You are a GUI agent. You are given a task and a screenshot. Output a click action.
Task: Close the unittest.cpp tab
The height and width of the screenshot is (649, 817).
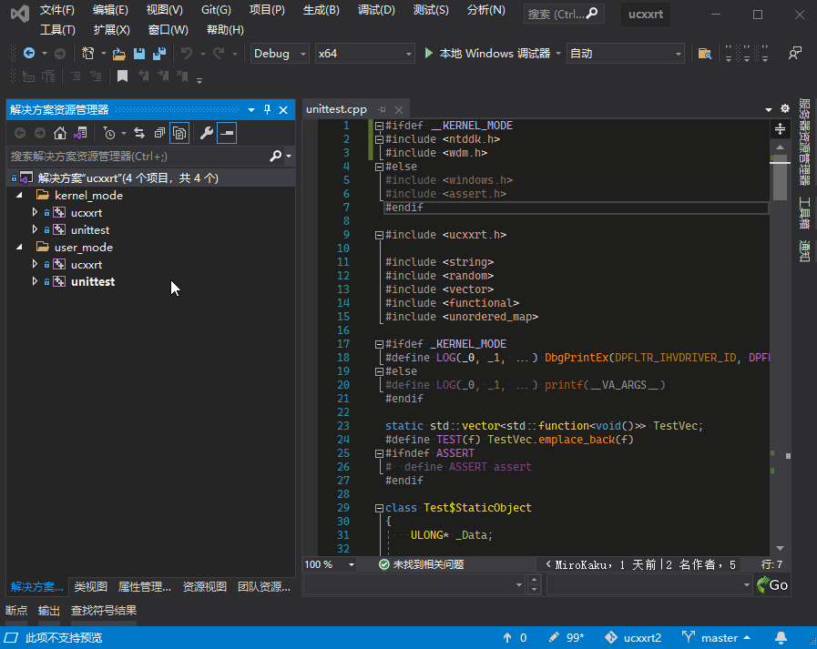coord(399,110)
